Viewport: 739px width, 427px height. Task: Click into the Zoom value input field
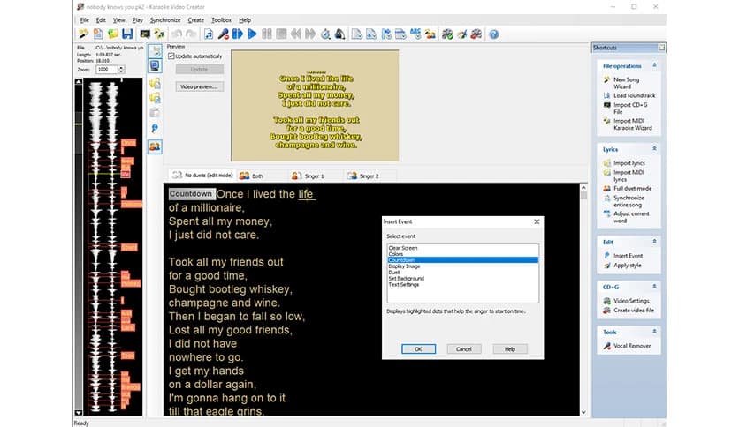click(106, 69)
